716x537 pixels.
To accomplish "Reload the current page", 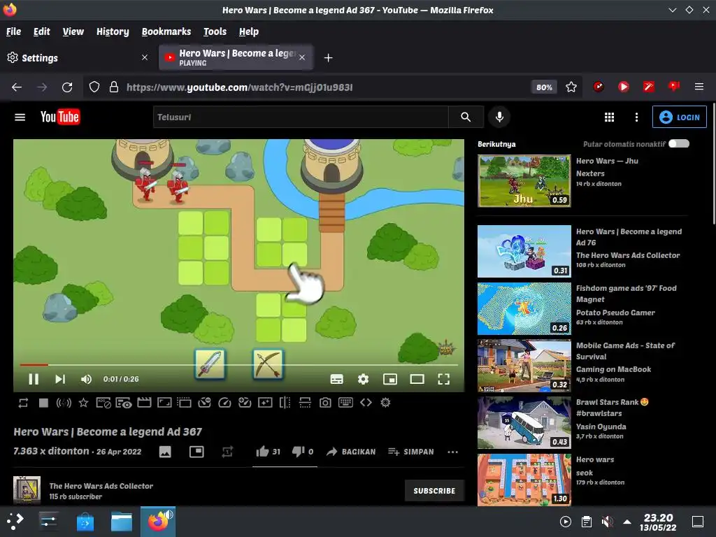I will 67,87.
